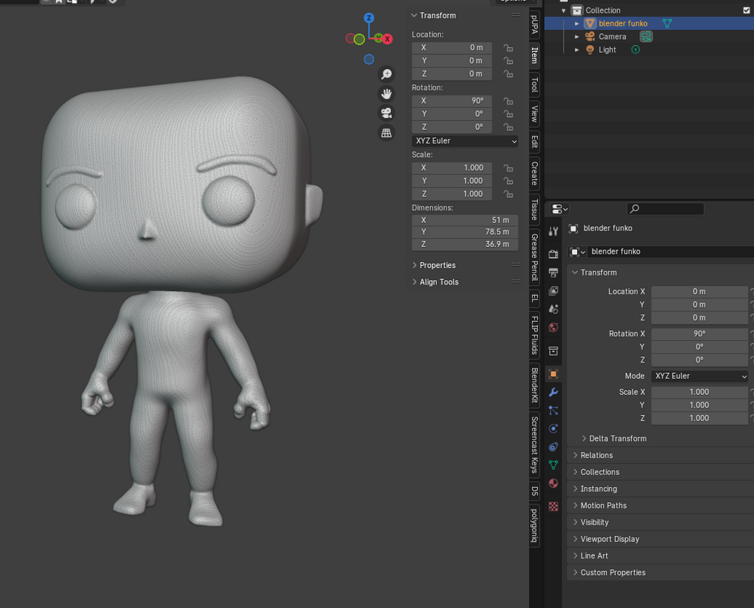Switch to the Tool sidebar tab
Image resolution: width=754 pixels, height=608 pixels.
pos(534,84)
